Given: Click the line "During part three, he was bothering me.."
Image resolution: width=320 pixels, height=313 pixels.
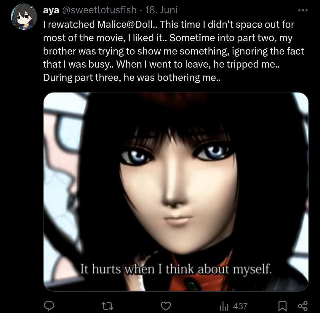Looking at the screenshot, I should click(x=132, y=78).
